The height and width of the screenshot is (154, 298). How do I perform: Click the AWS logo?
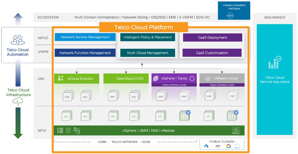click(x=218, y=146)
